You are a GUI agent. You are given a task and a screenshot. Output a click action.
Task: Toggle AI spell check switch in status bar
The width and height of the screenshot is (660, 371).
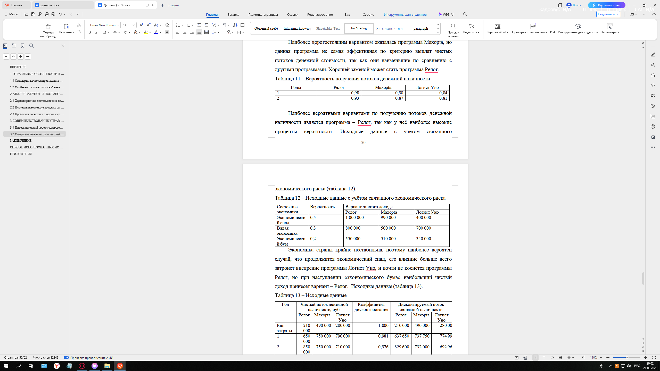coord(66,358)
